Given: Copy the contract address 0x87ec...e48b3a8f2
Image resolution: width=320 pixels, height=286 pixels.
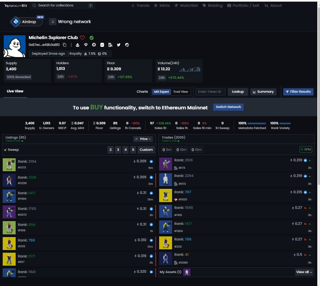Looking at the screenshot, I should tap(65, 45).
